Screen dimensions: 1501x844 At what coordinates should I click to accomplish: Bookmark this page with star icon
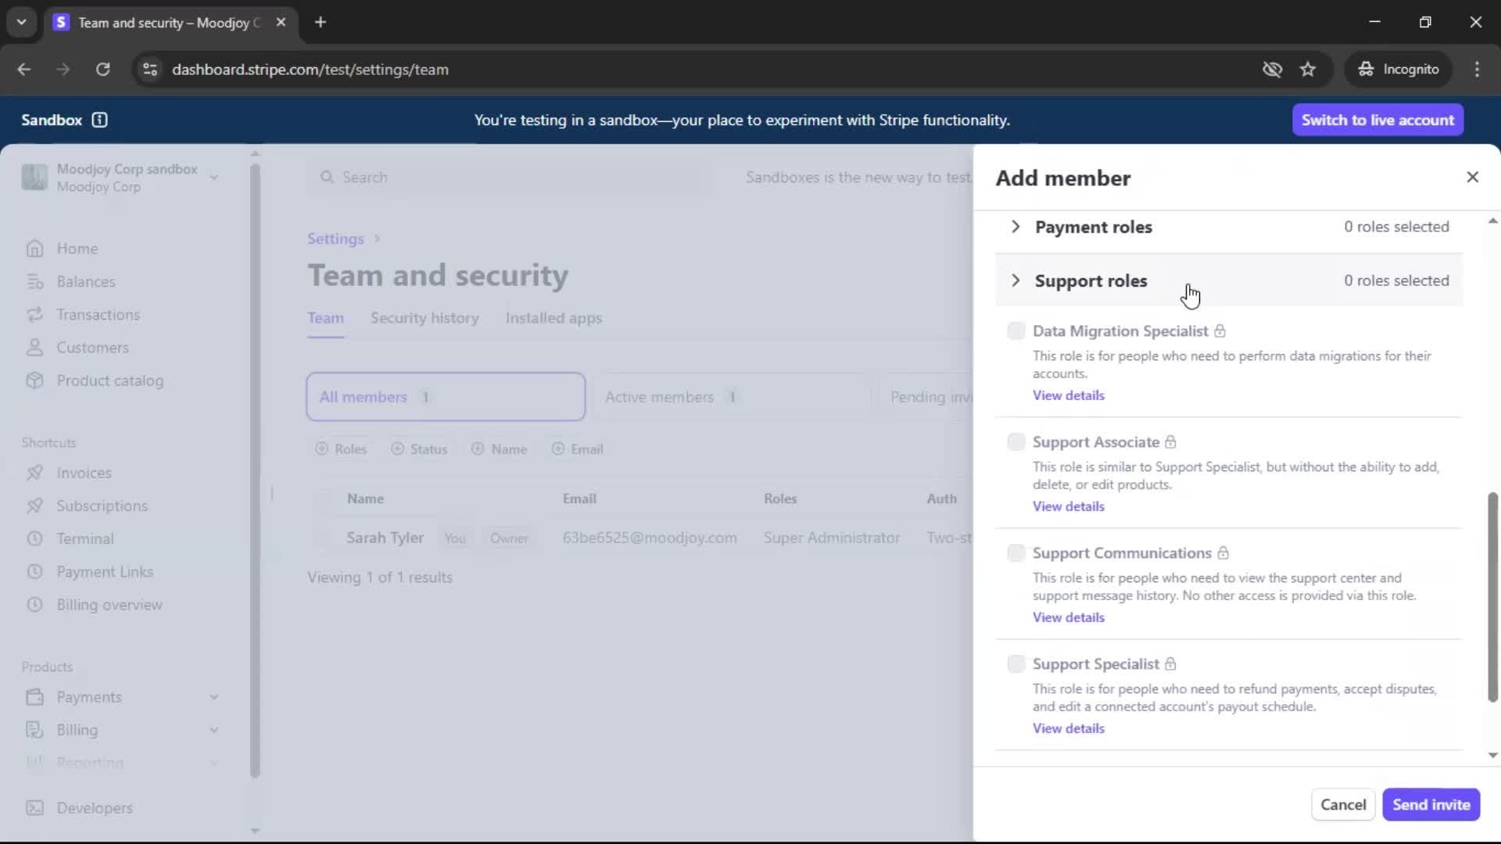[1308, 70]
